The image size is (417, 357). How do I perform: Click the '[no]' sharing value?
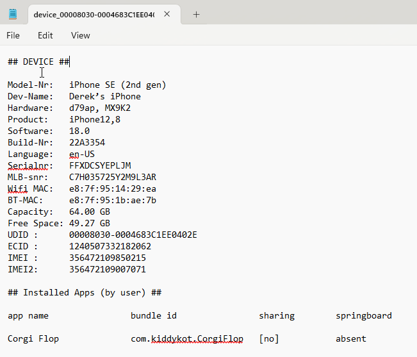point(269,338)
